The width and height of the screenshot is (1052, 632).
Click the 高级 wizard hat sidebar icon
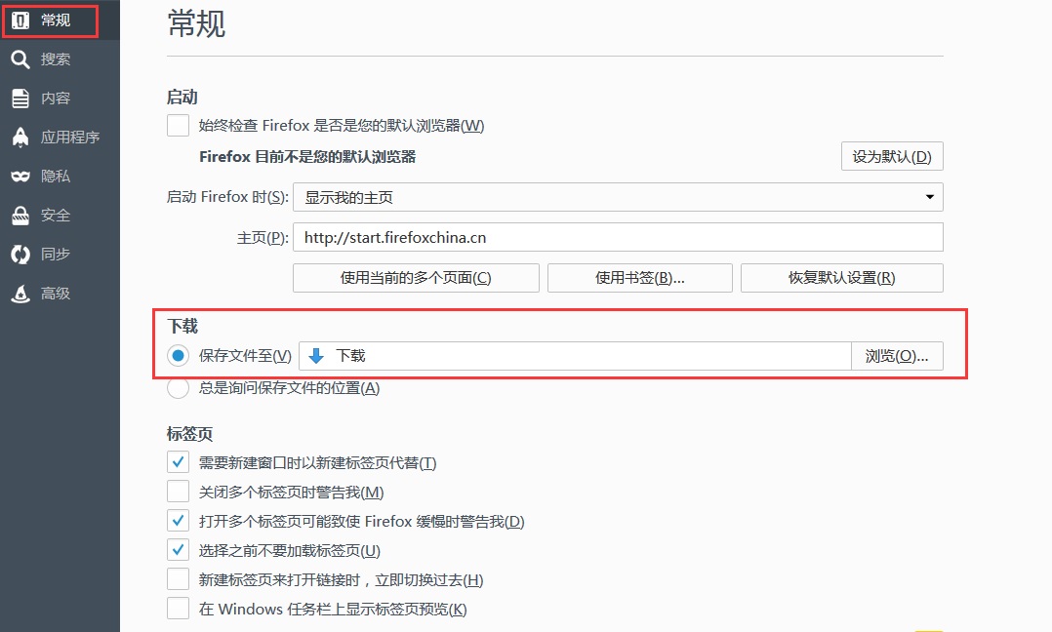point(20,293)
